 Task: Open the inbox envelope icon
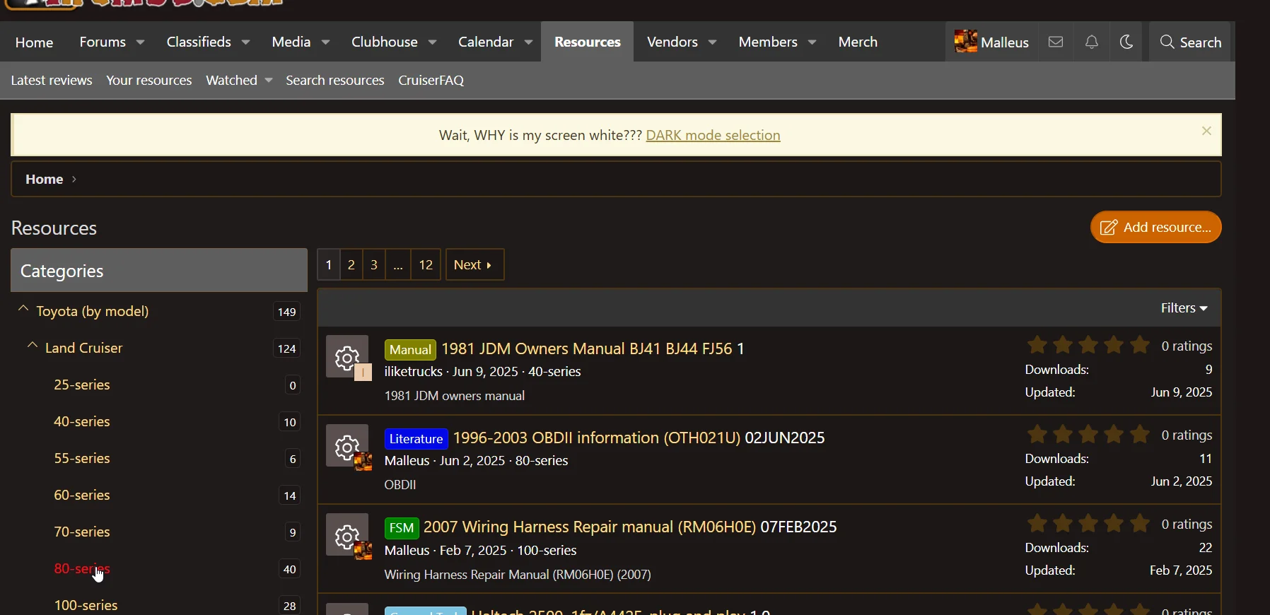[1056, 42]
